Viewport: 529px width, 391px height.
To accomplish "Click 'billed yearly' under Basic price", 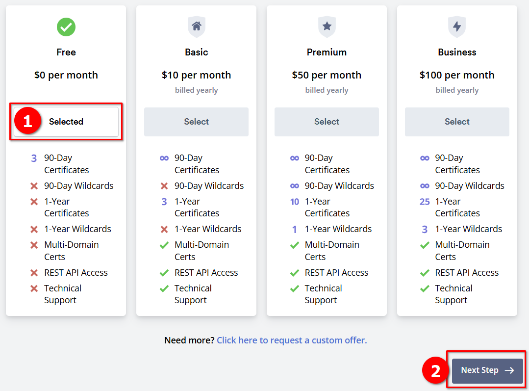I will tap(196, 90).
